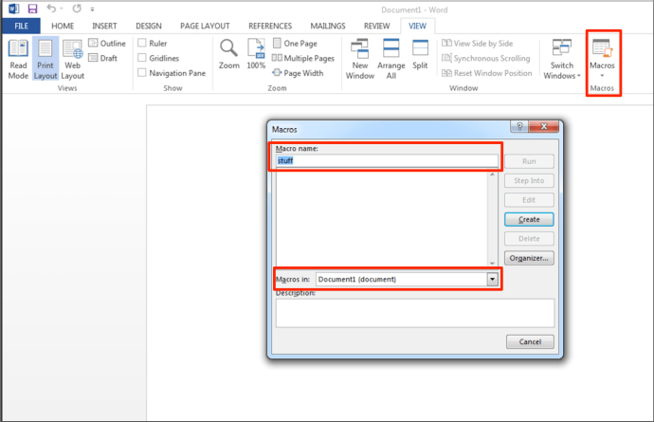
Task: Switch to Read Mode view
Action: [x=17, y=60]
